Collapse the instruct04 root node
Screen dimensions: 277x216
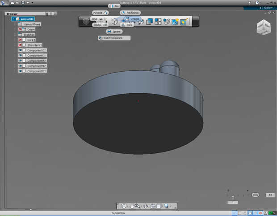coord(9,19)
